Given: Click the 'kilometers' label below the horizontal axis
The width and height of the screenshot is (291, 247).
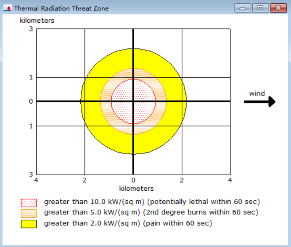Looking at the screenshot, I should (x=136, y=189).
